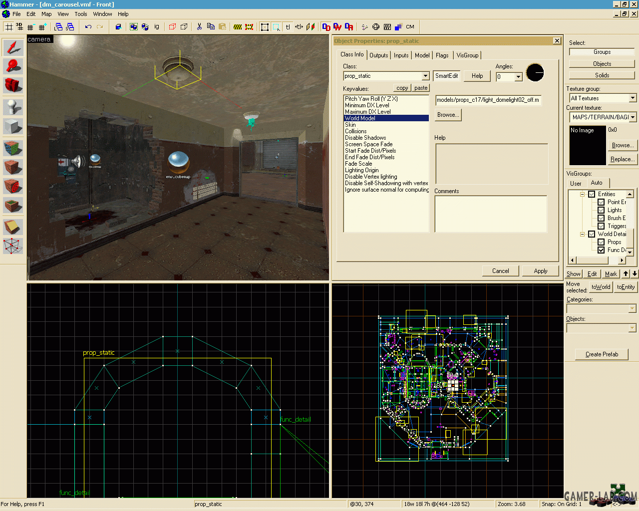Click the Paste clipboard icon in toolbar
639x511 pixels.
pyautogui.click(x=222, y=27)
